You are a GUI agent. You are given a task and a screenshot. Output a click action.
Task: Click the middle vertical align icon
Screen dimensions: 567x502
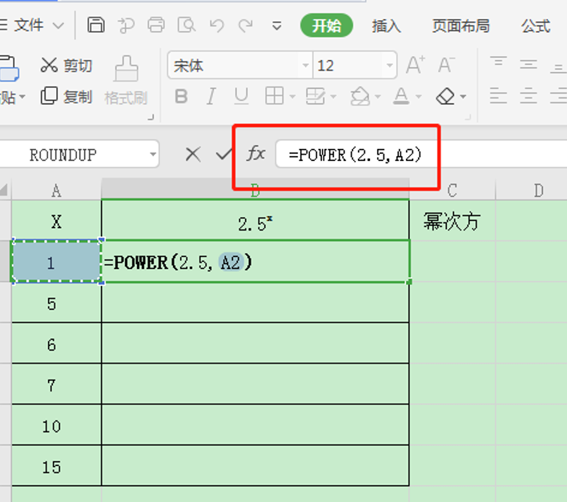529,65
